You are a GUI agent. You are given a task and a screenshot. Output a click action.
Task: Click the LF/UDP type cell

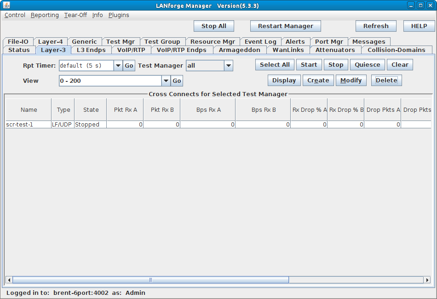pos(63,125)
